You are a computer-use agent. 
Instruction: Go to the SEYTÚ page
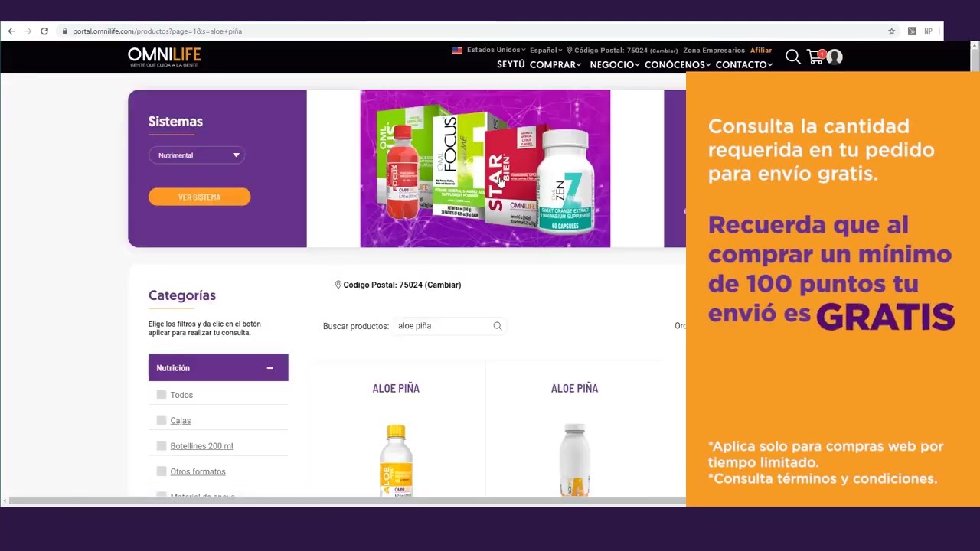(x=511, y=65)
